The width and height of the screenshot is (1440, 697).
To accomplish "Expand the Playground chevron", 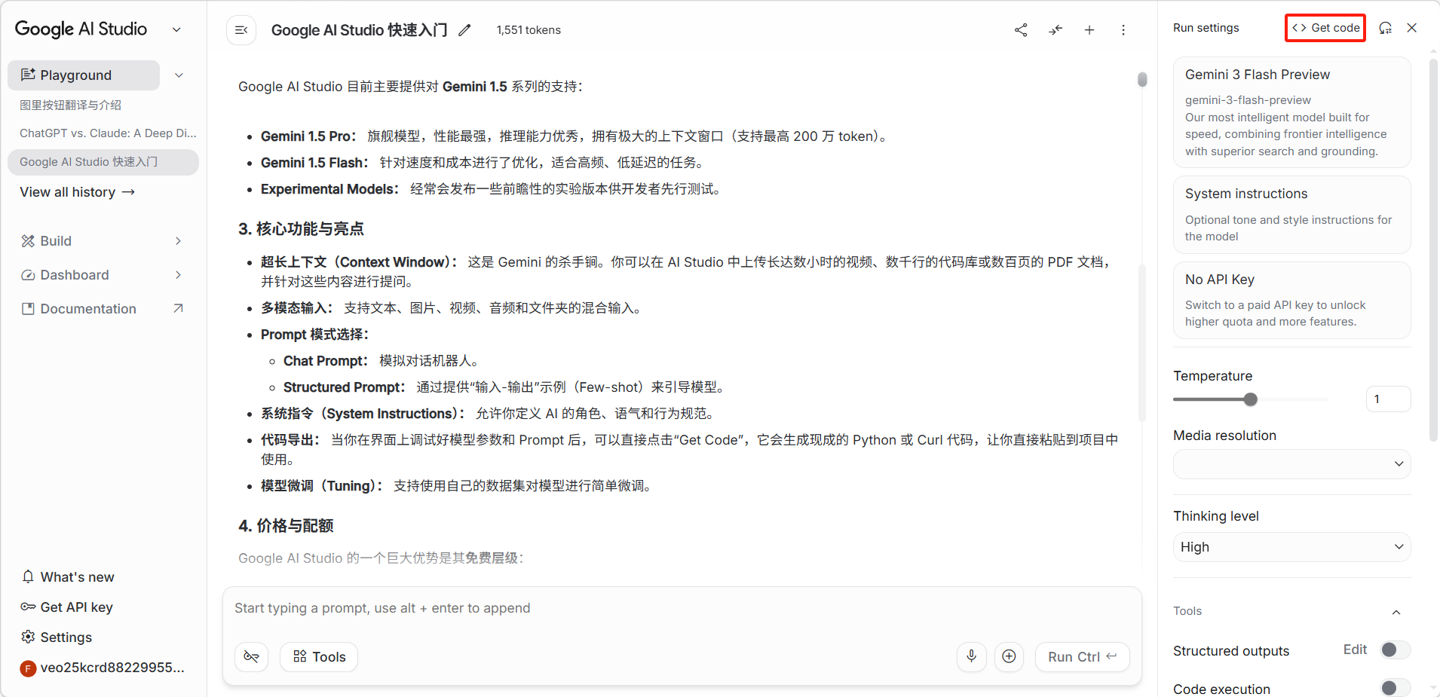I will tap(179, 75).
